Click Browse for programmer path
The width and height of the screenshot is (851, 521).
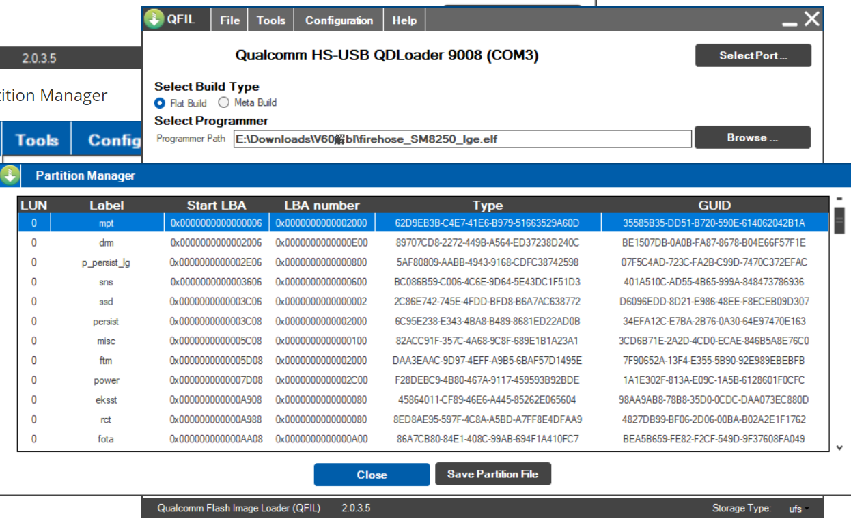(x=752, y=137)
